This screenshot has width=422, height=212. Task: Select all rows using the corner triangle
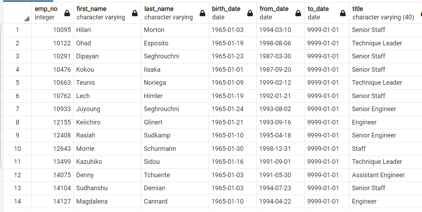(26, 18)
